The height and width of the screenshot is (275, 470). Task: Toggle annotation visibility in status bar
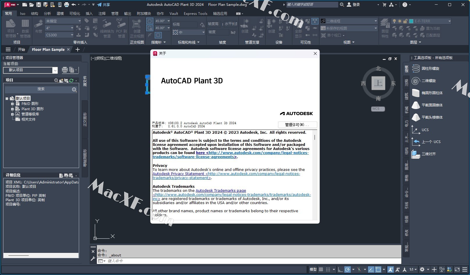pyautogui.click(x=390, y=269)
